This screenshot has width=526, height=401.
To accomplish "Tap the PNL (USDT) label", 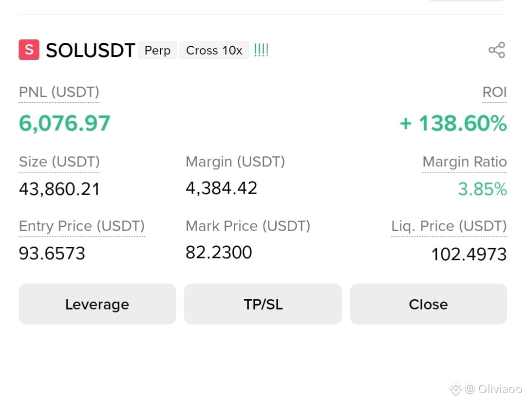I will [59, 92].
